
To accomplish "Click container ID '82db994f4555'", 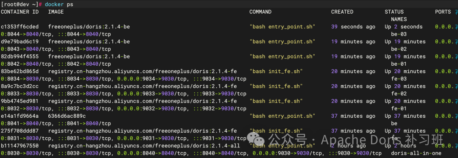I will tap(20, 57).
